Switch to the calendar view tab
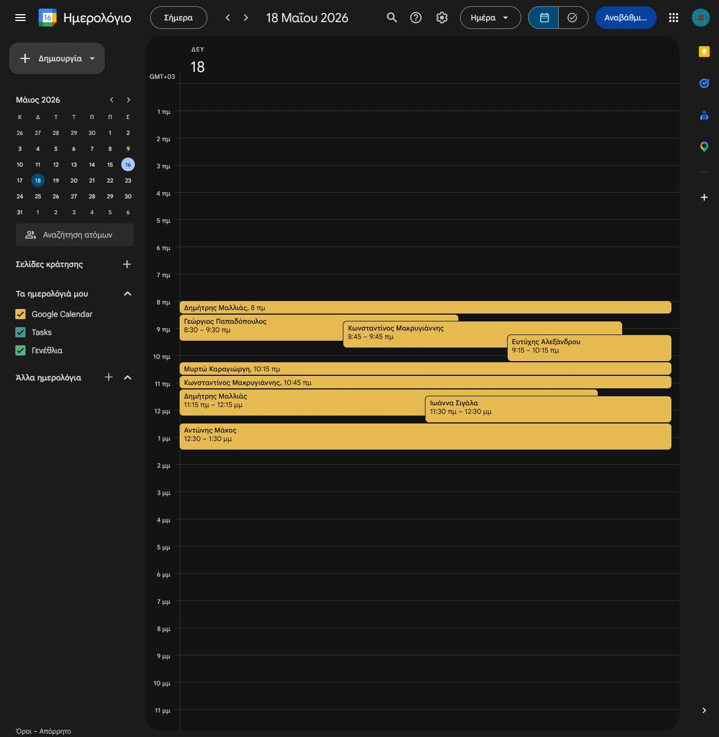Viewport: 719px width, 737px height. pyautogui.click(x=543, y=18)
